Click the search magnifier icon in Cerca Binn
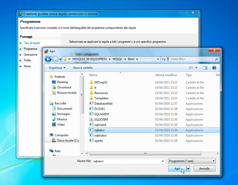238x185 pixels. 216,59
